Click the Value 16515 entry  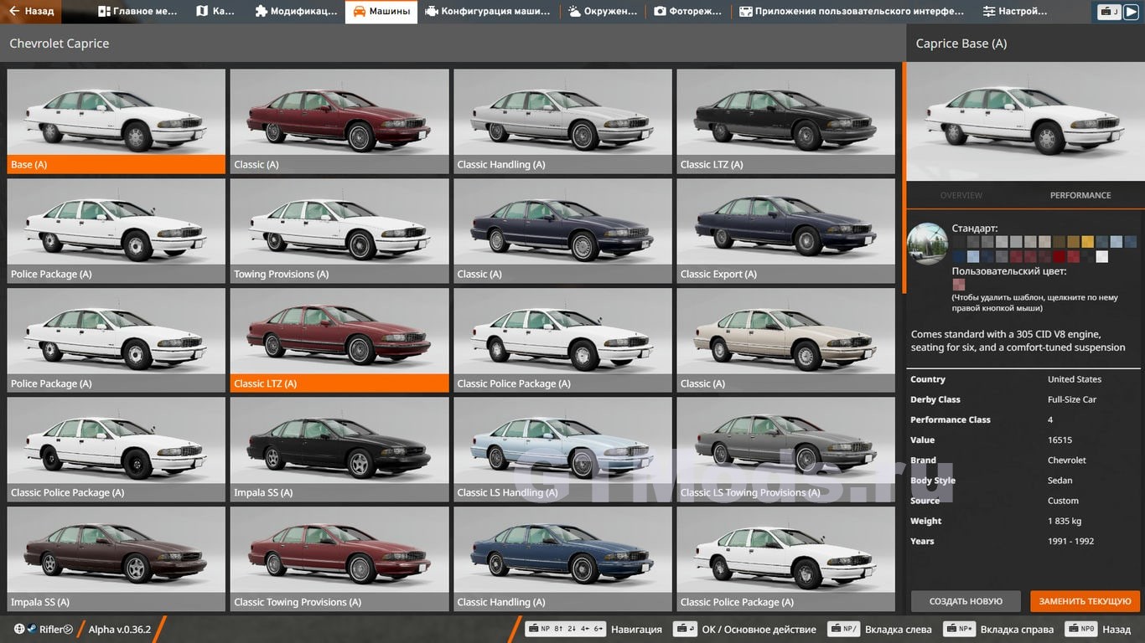1025,440
